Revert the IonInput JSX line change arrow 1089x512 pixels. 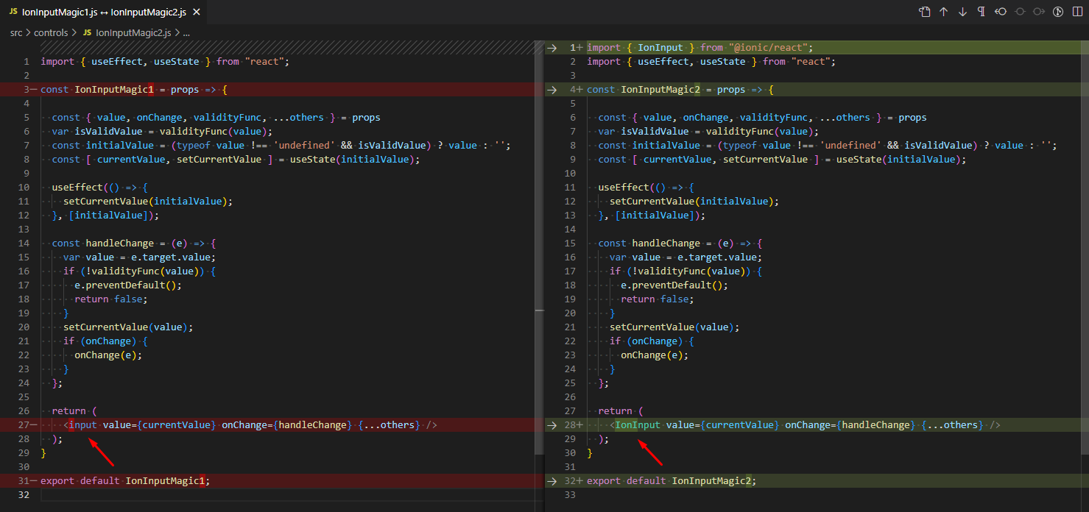click(551, 425)
